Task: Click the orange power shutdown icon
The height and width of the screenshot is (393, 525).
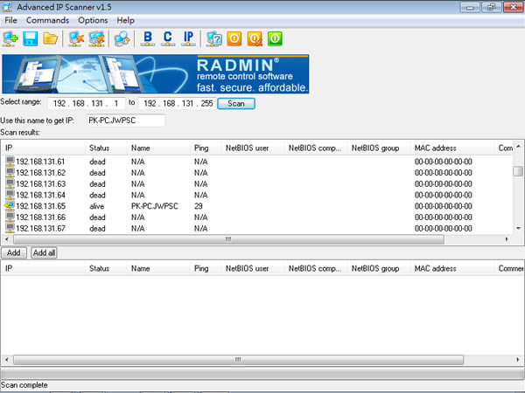Action: point(234,38)
